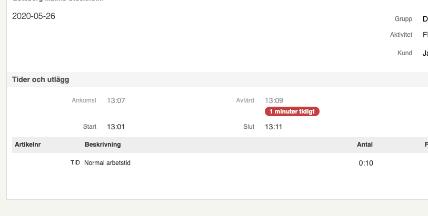Screen dimensions: 428x216
Task: Click the Beskrivning column header
Action: pos(103,145)
